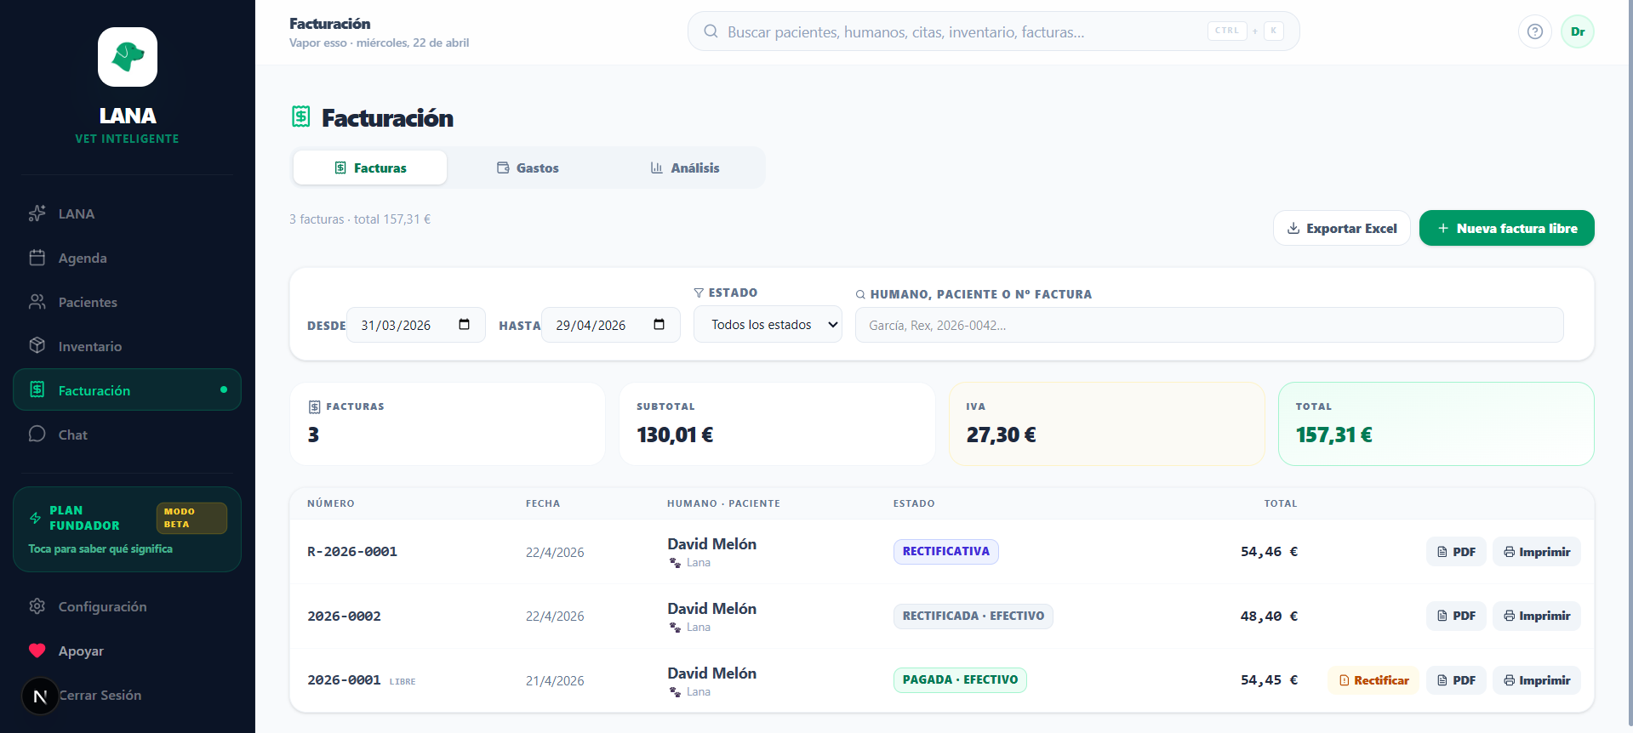
Task: Click the Exportar Excel button
Action: pos(1341,228)
